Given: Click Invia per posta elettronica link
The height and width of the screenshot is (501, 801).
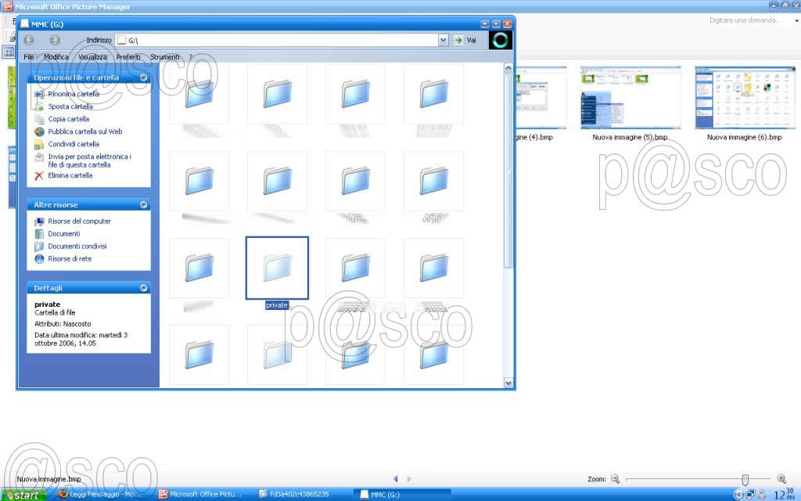Looking at the screenshot, I should pyautogui.click(x=89, y=160).
